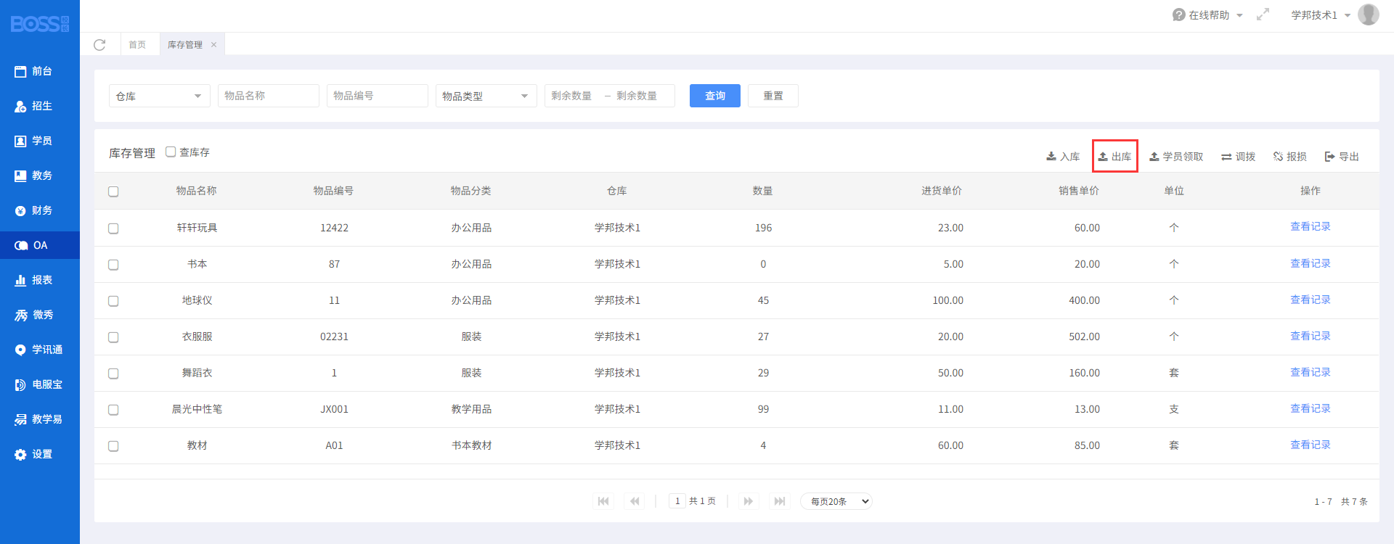Screen dimensions: 1394x544
Task: Toggle select-all checkbox in table header
Action: (113, 191)
